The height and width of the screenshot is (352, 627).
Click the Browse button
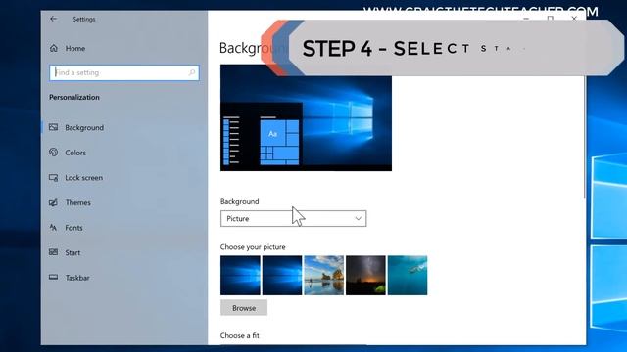click(244, 308)
